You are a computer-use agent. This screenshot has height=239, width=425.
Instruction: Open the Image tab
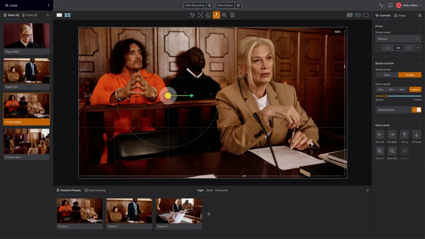click(400, 15)
